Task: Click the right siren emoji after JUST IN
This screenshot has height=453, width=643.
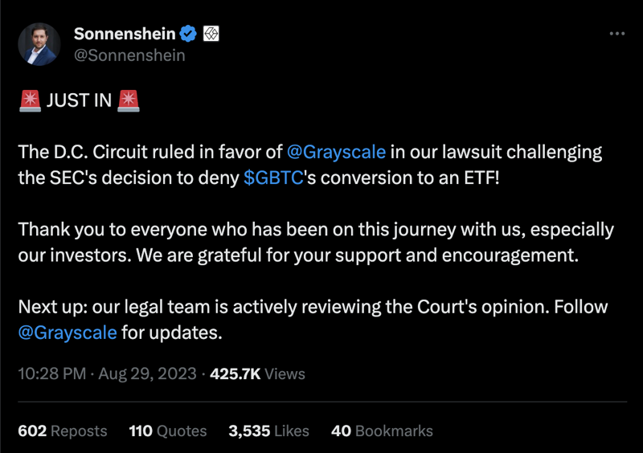Action: (x=129, y=101)
